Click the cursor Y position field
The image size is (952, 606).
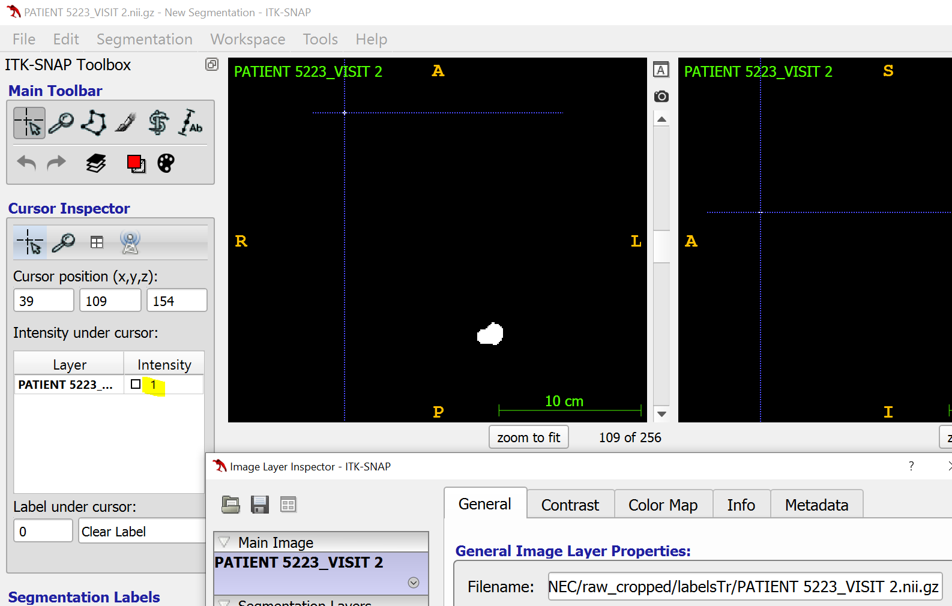(x=110, y=301)
